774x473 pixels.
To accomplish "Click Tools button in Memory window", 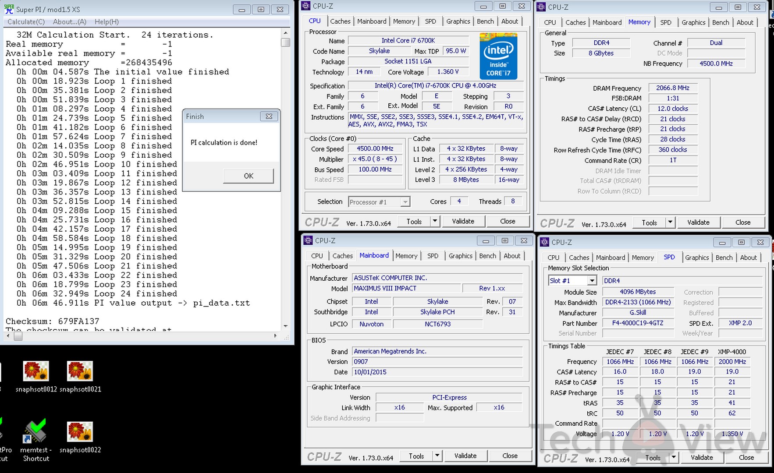I will click(x=649, y=222).
